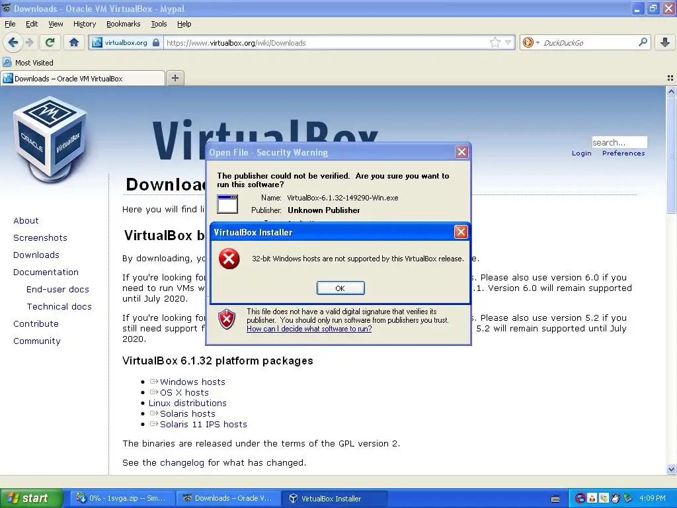Click the on-screen keyboard taskbar icon
677x508 pixels.
coord(555,499)
